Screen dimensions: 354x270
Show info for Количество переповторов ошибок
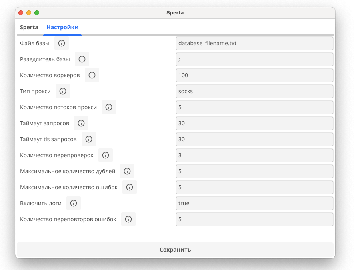[128, 219]
